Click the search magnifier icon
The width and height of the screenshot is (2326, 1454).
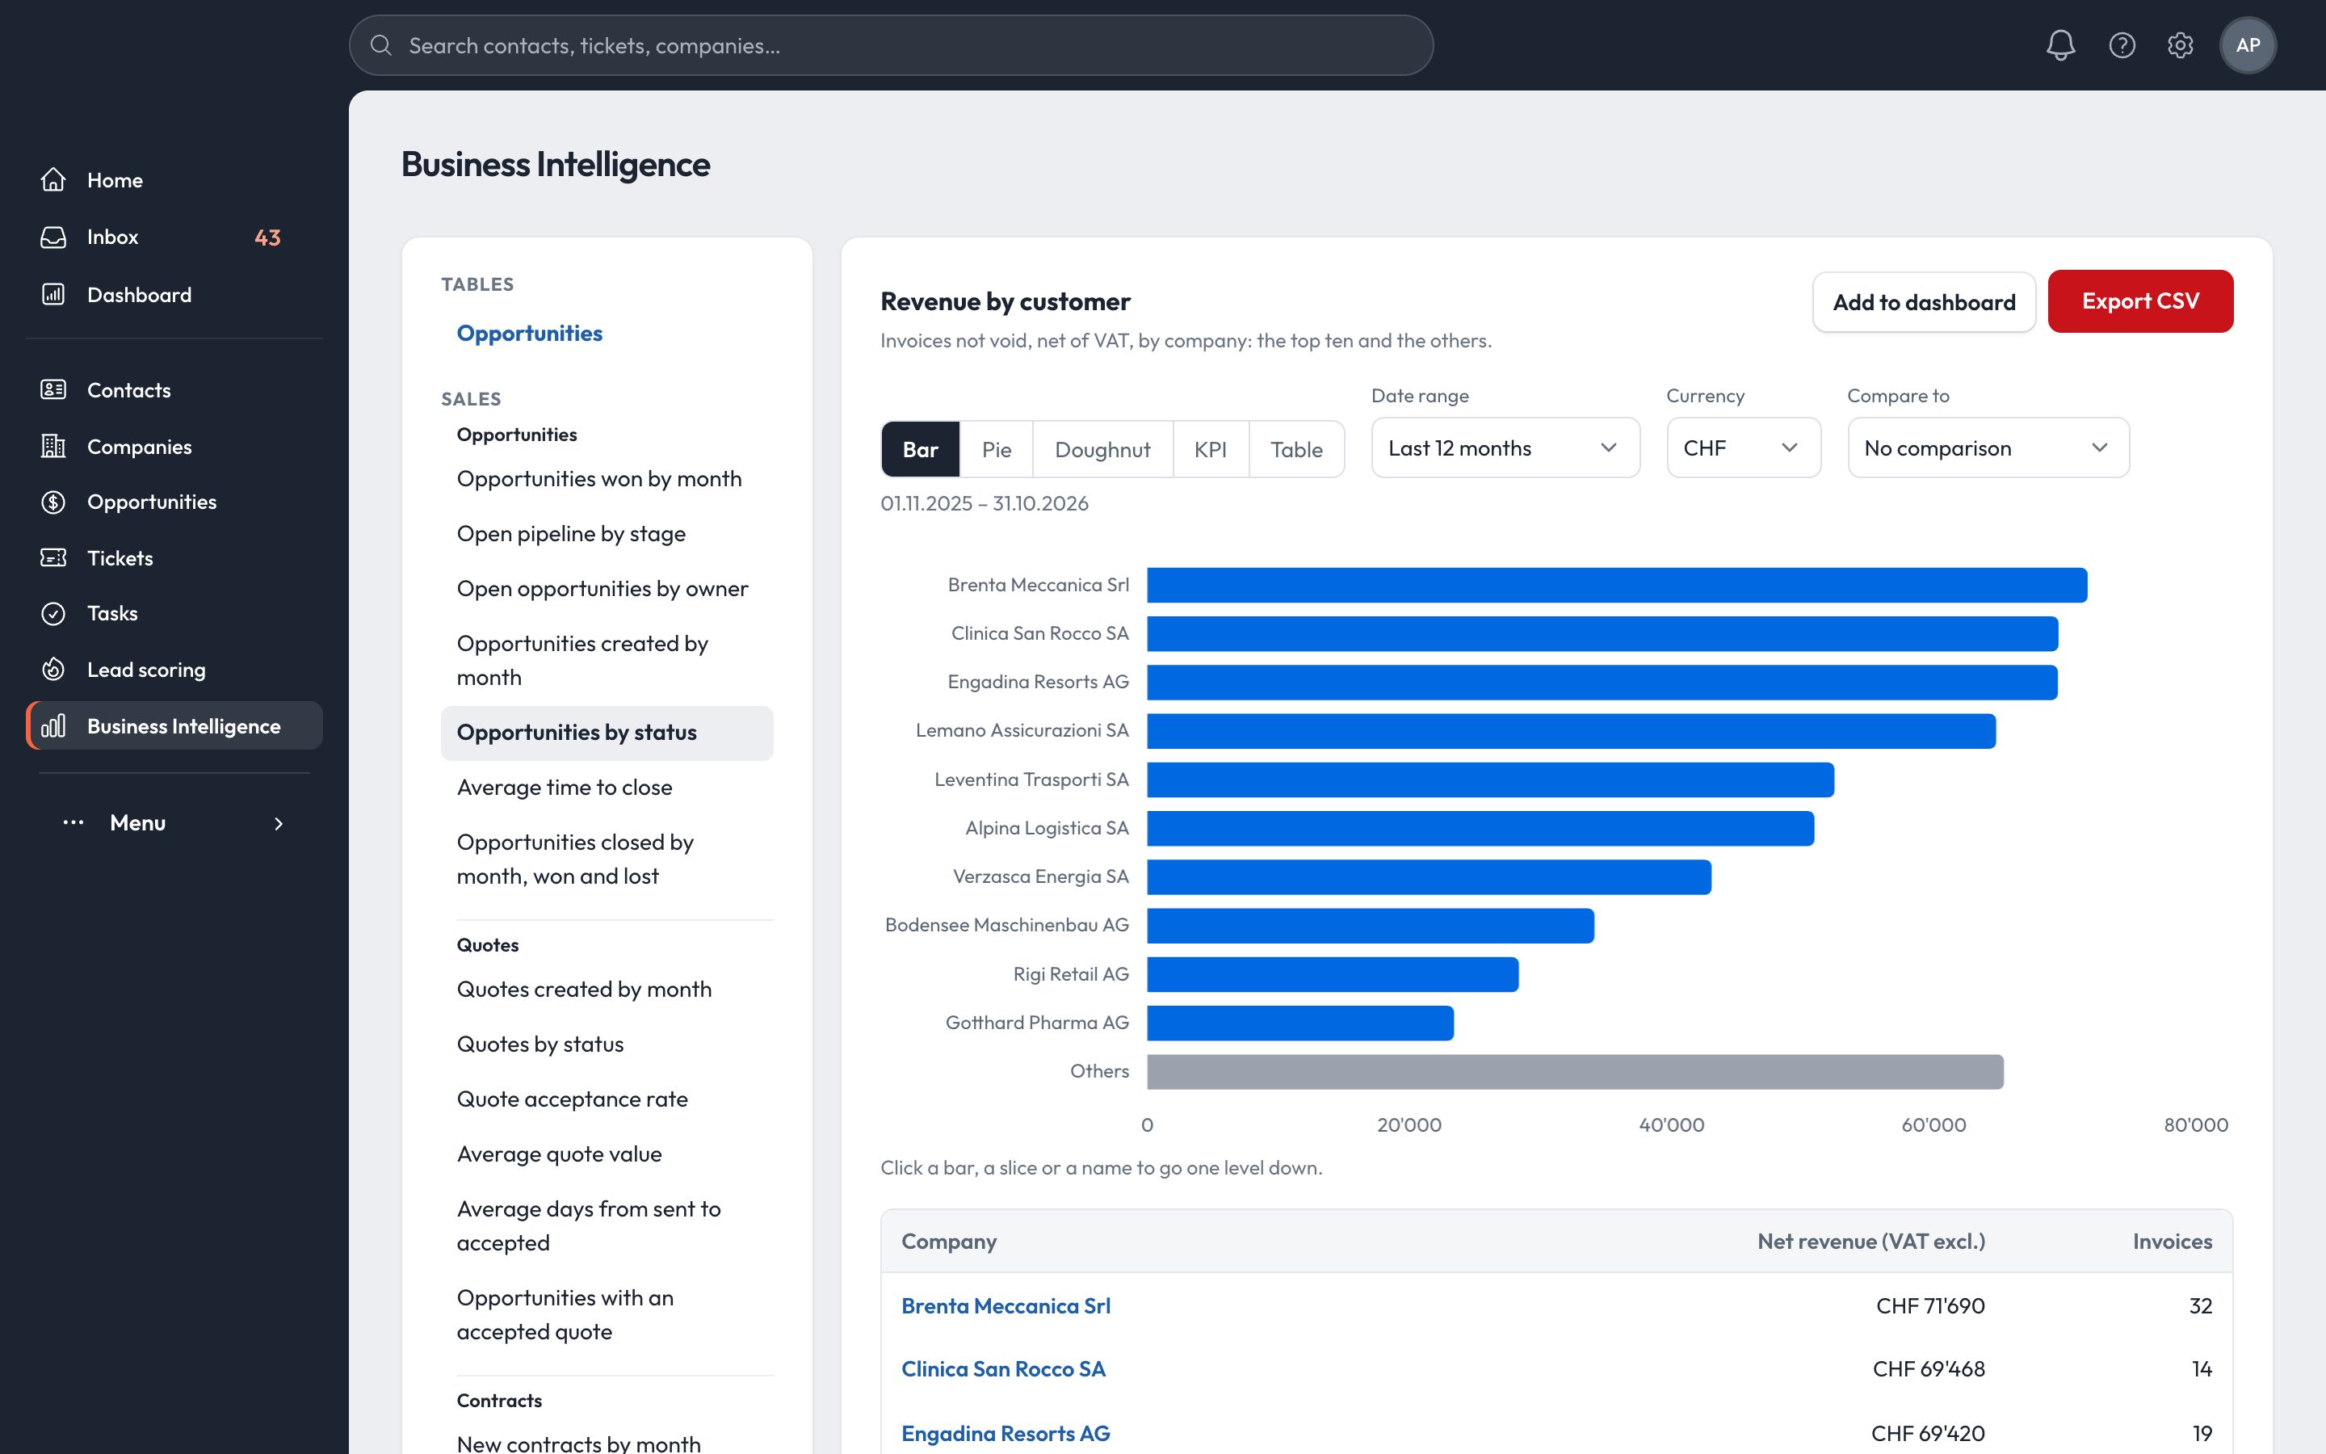coord(380,45)
